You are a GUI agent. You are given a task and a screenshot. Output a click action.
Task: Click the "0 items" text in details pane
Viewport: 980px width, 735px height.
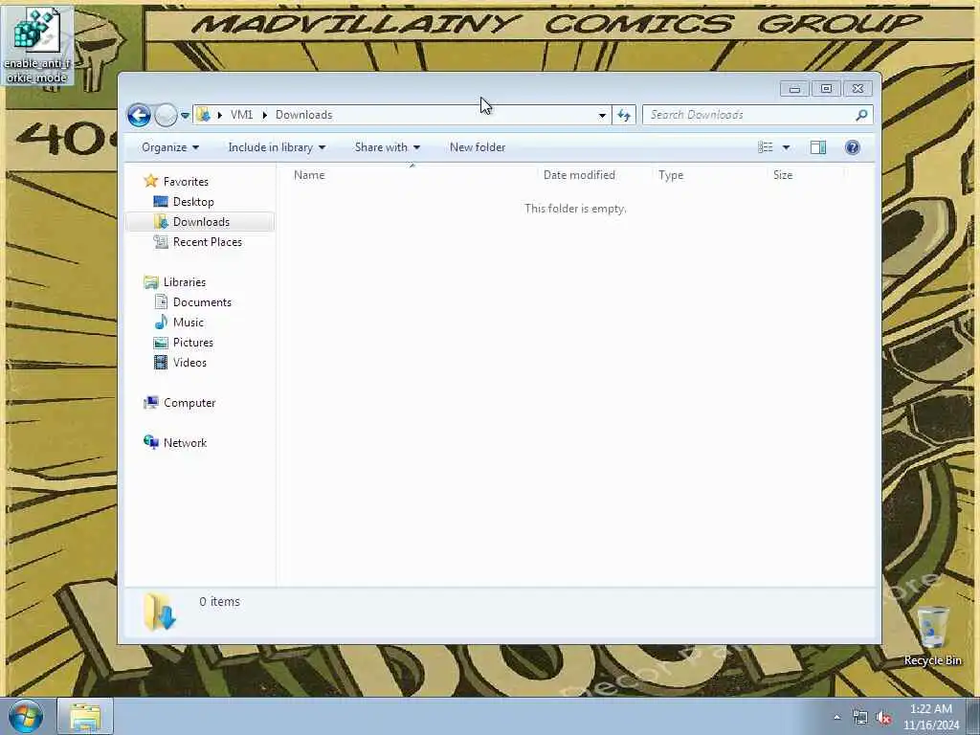click(219, 602)
